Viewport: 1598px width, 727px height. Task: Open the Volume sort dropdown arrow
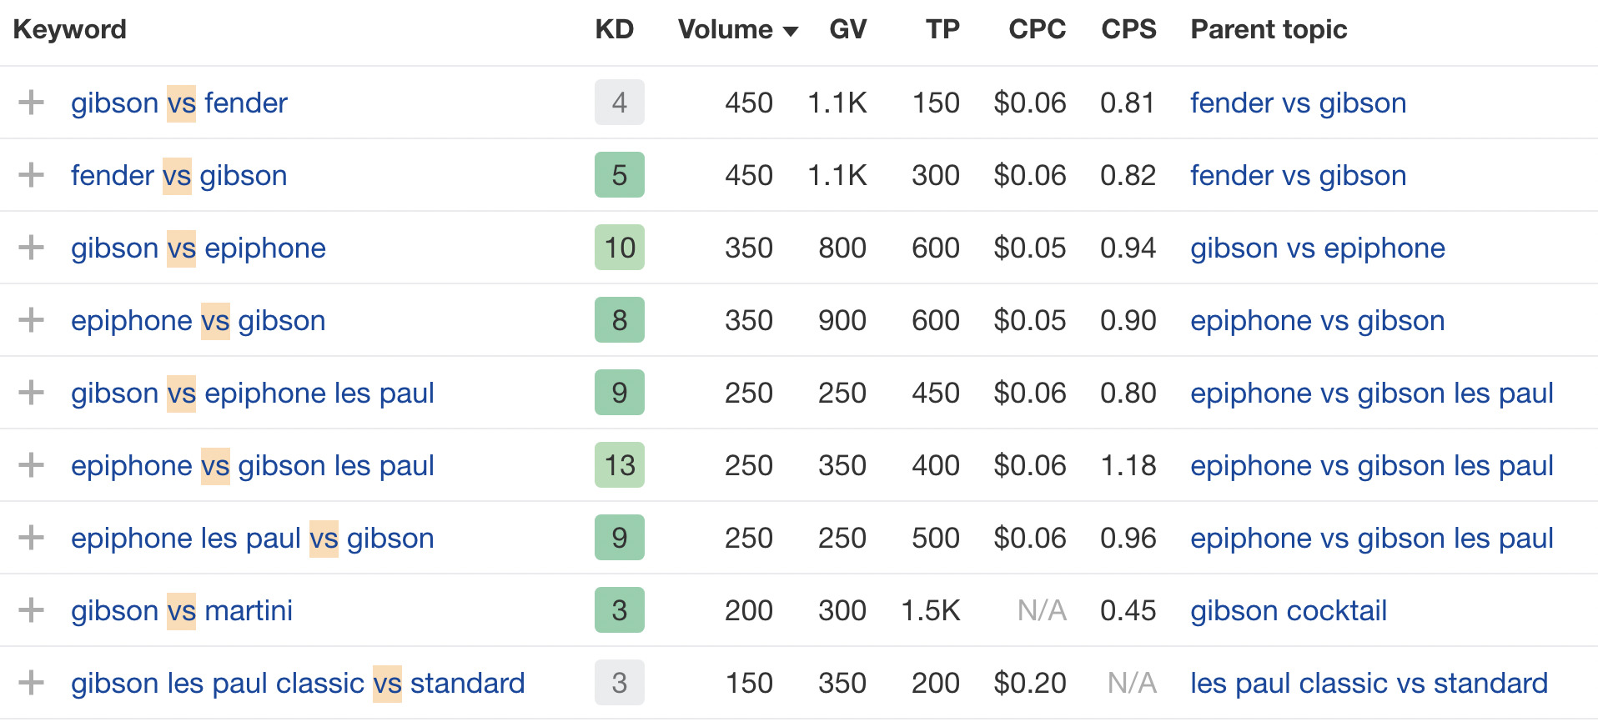click(791, 30)
